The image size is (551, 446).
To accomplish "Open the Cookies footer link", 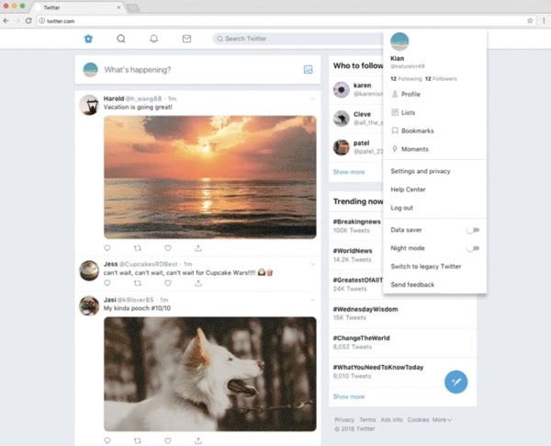I will click(x=418, y=420).
